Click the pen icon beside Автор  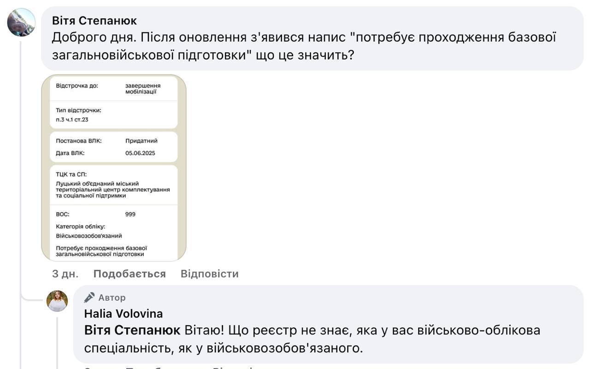pos(89,298)
